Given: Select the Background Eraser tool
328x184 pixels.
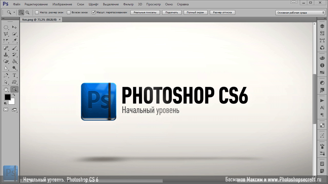Looking at the screenshot, I should [x=6, y=61].
